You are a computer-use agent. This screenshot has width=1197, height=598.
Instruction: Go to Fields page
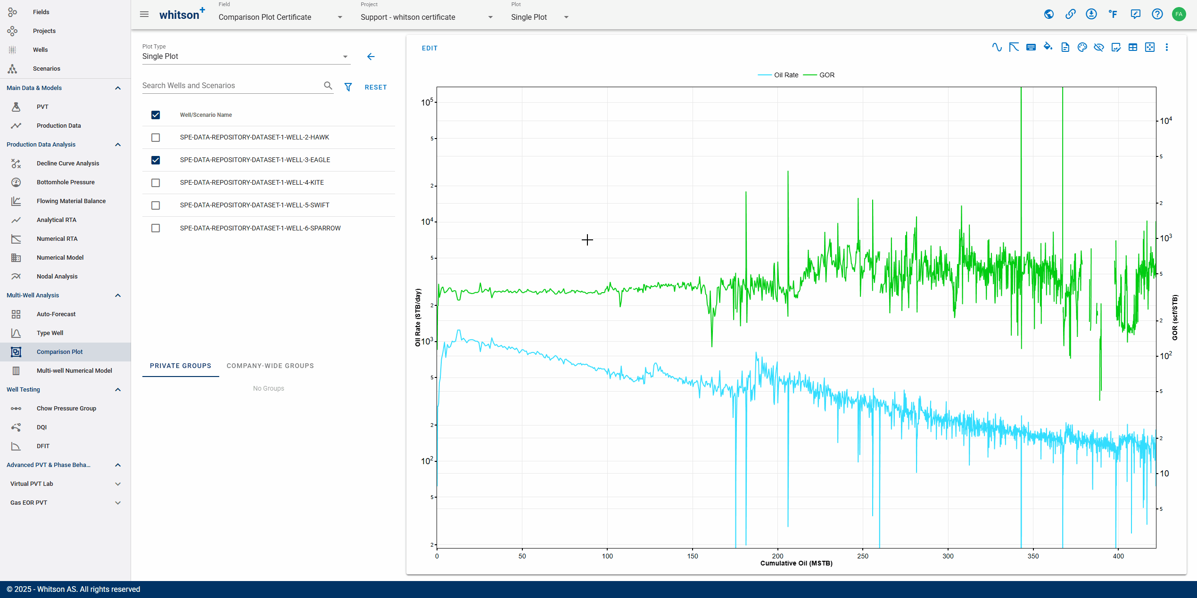click(x=41, y=12)
